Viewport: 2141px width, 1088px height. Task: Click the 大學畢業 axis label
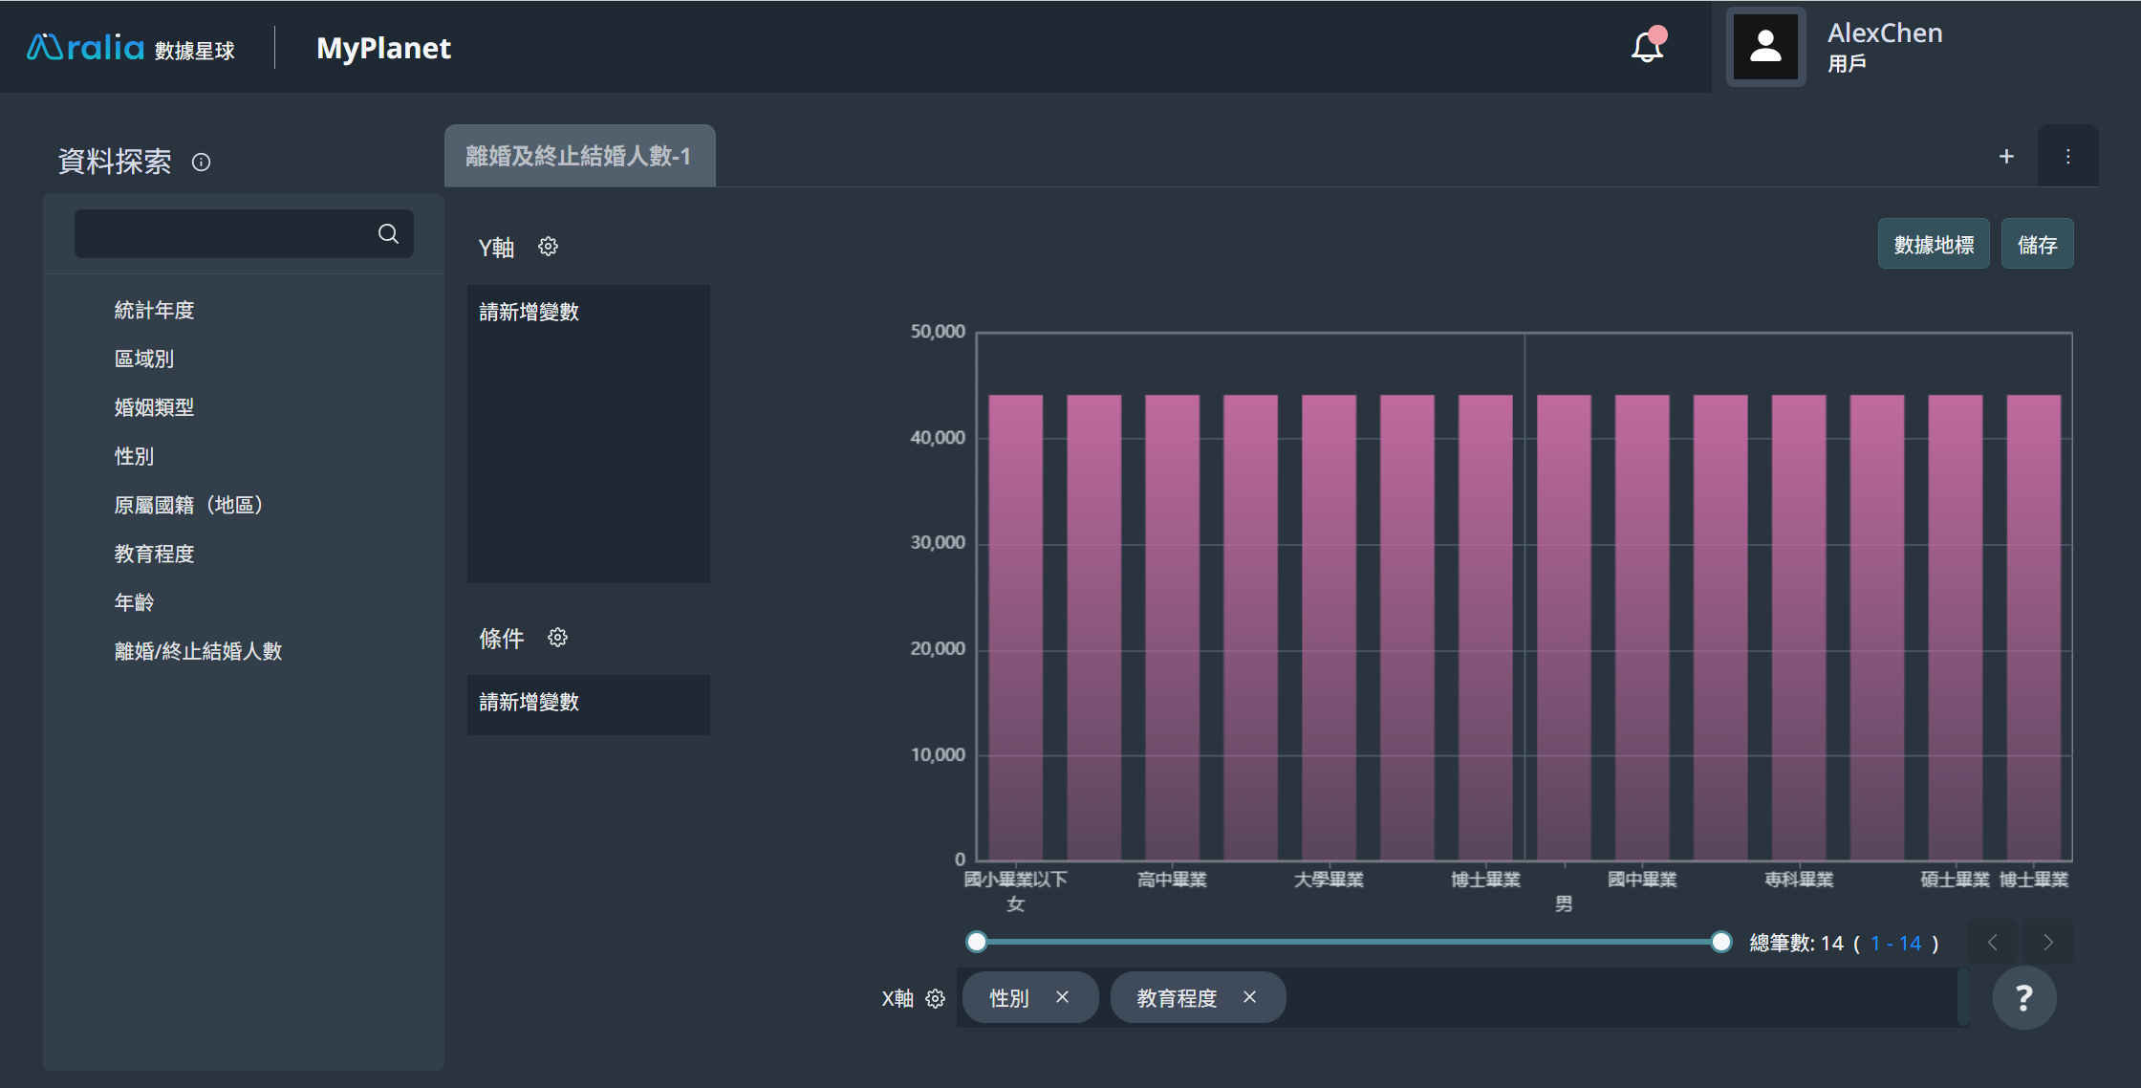coord(1329,880)
